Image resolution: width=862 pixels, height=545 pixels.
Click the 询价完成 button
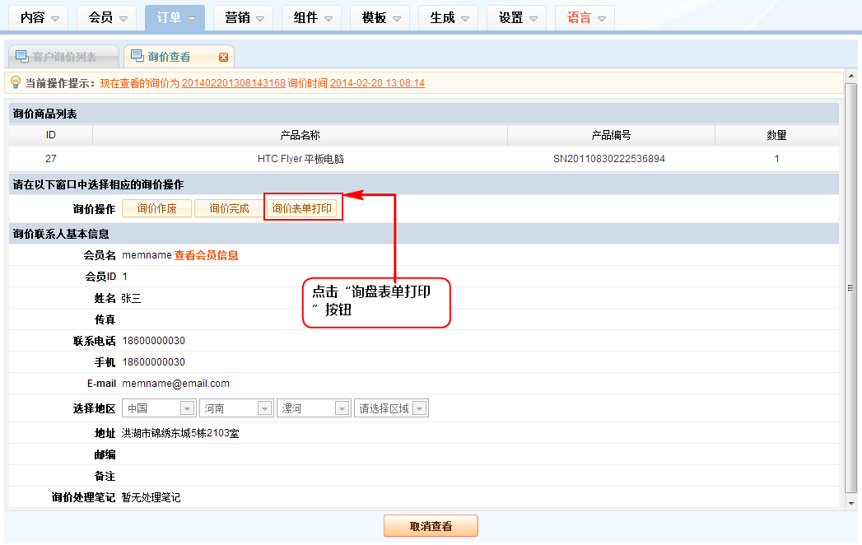pyautogui.click(x=229, y=209)
